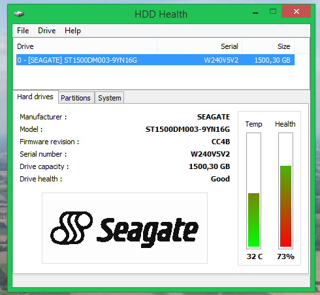Click the 'Manufacturer :' label
320x295 pixels.
tap(43, 117)
